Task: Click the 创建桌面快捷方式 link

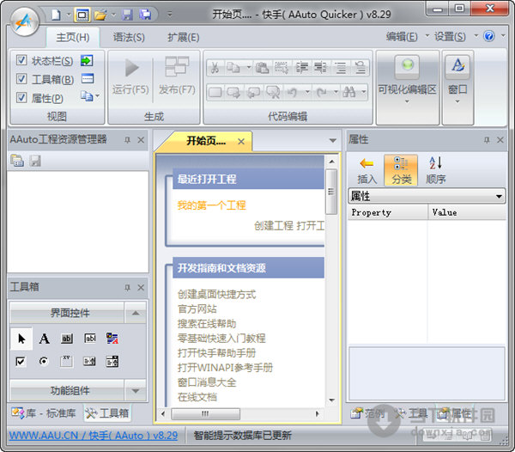Action: coord(216,294)
